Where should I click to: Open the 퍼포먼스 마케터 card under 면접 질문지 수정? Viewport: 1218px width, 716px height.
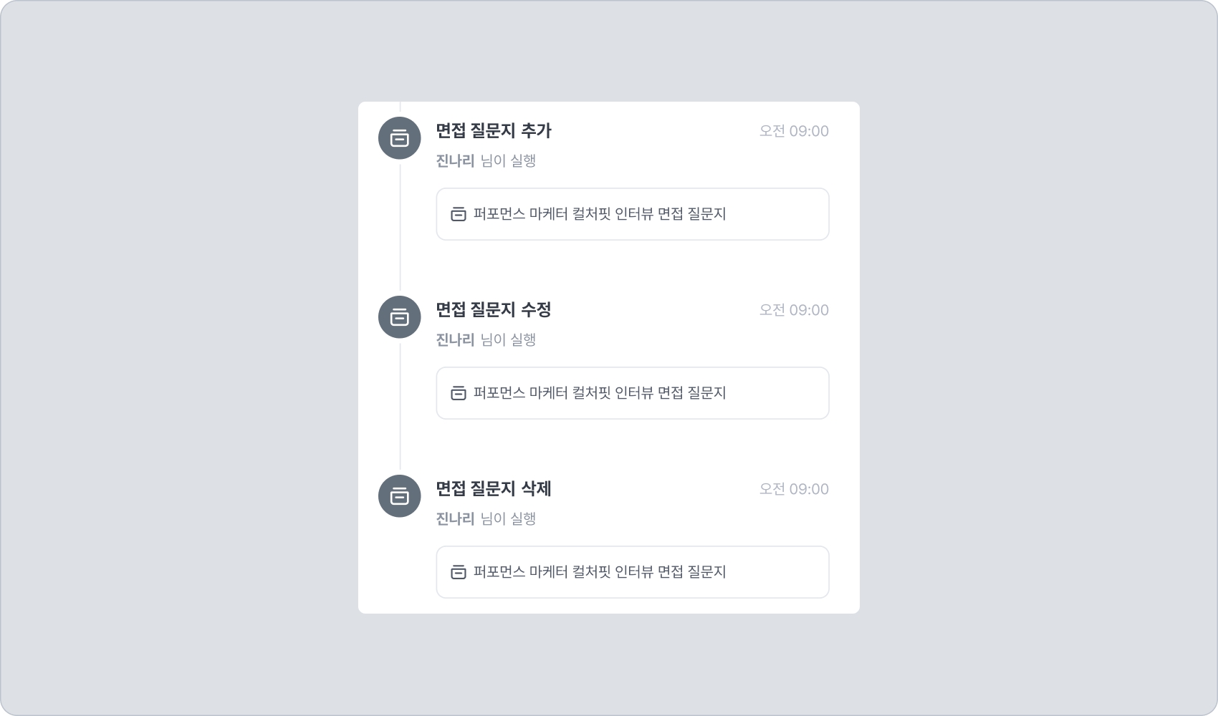coord(632,393)
